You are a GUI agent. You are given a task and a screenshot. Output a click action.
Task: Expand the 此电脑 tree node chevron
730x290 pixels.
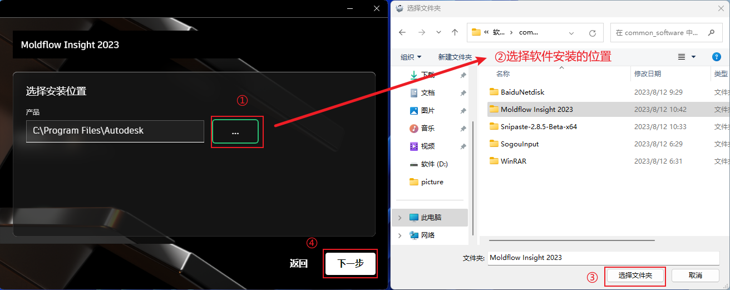tap(400, 217)
